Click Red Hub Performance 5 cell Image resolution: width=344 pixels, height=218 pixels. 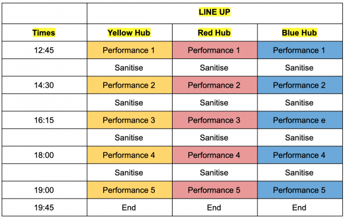point(214,190)
